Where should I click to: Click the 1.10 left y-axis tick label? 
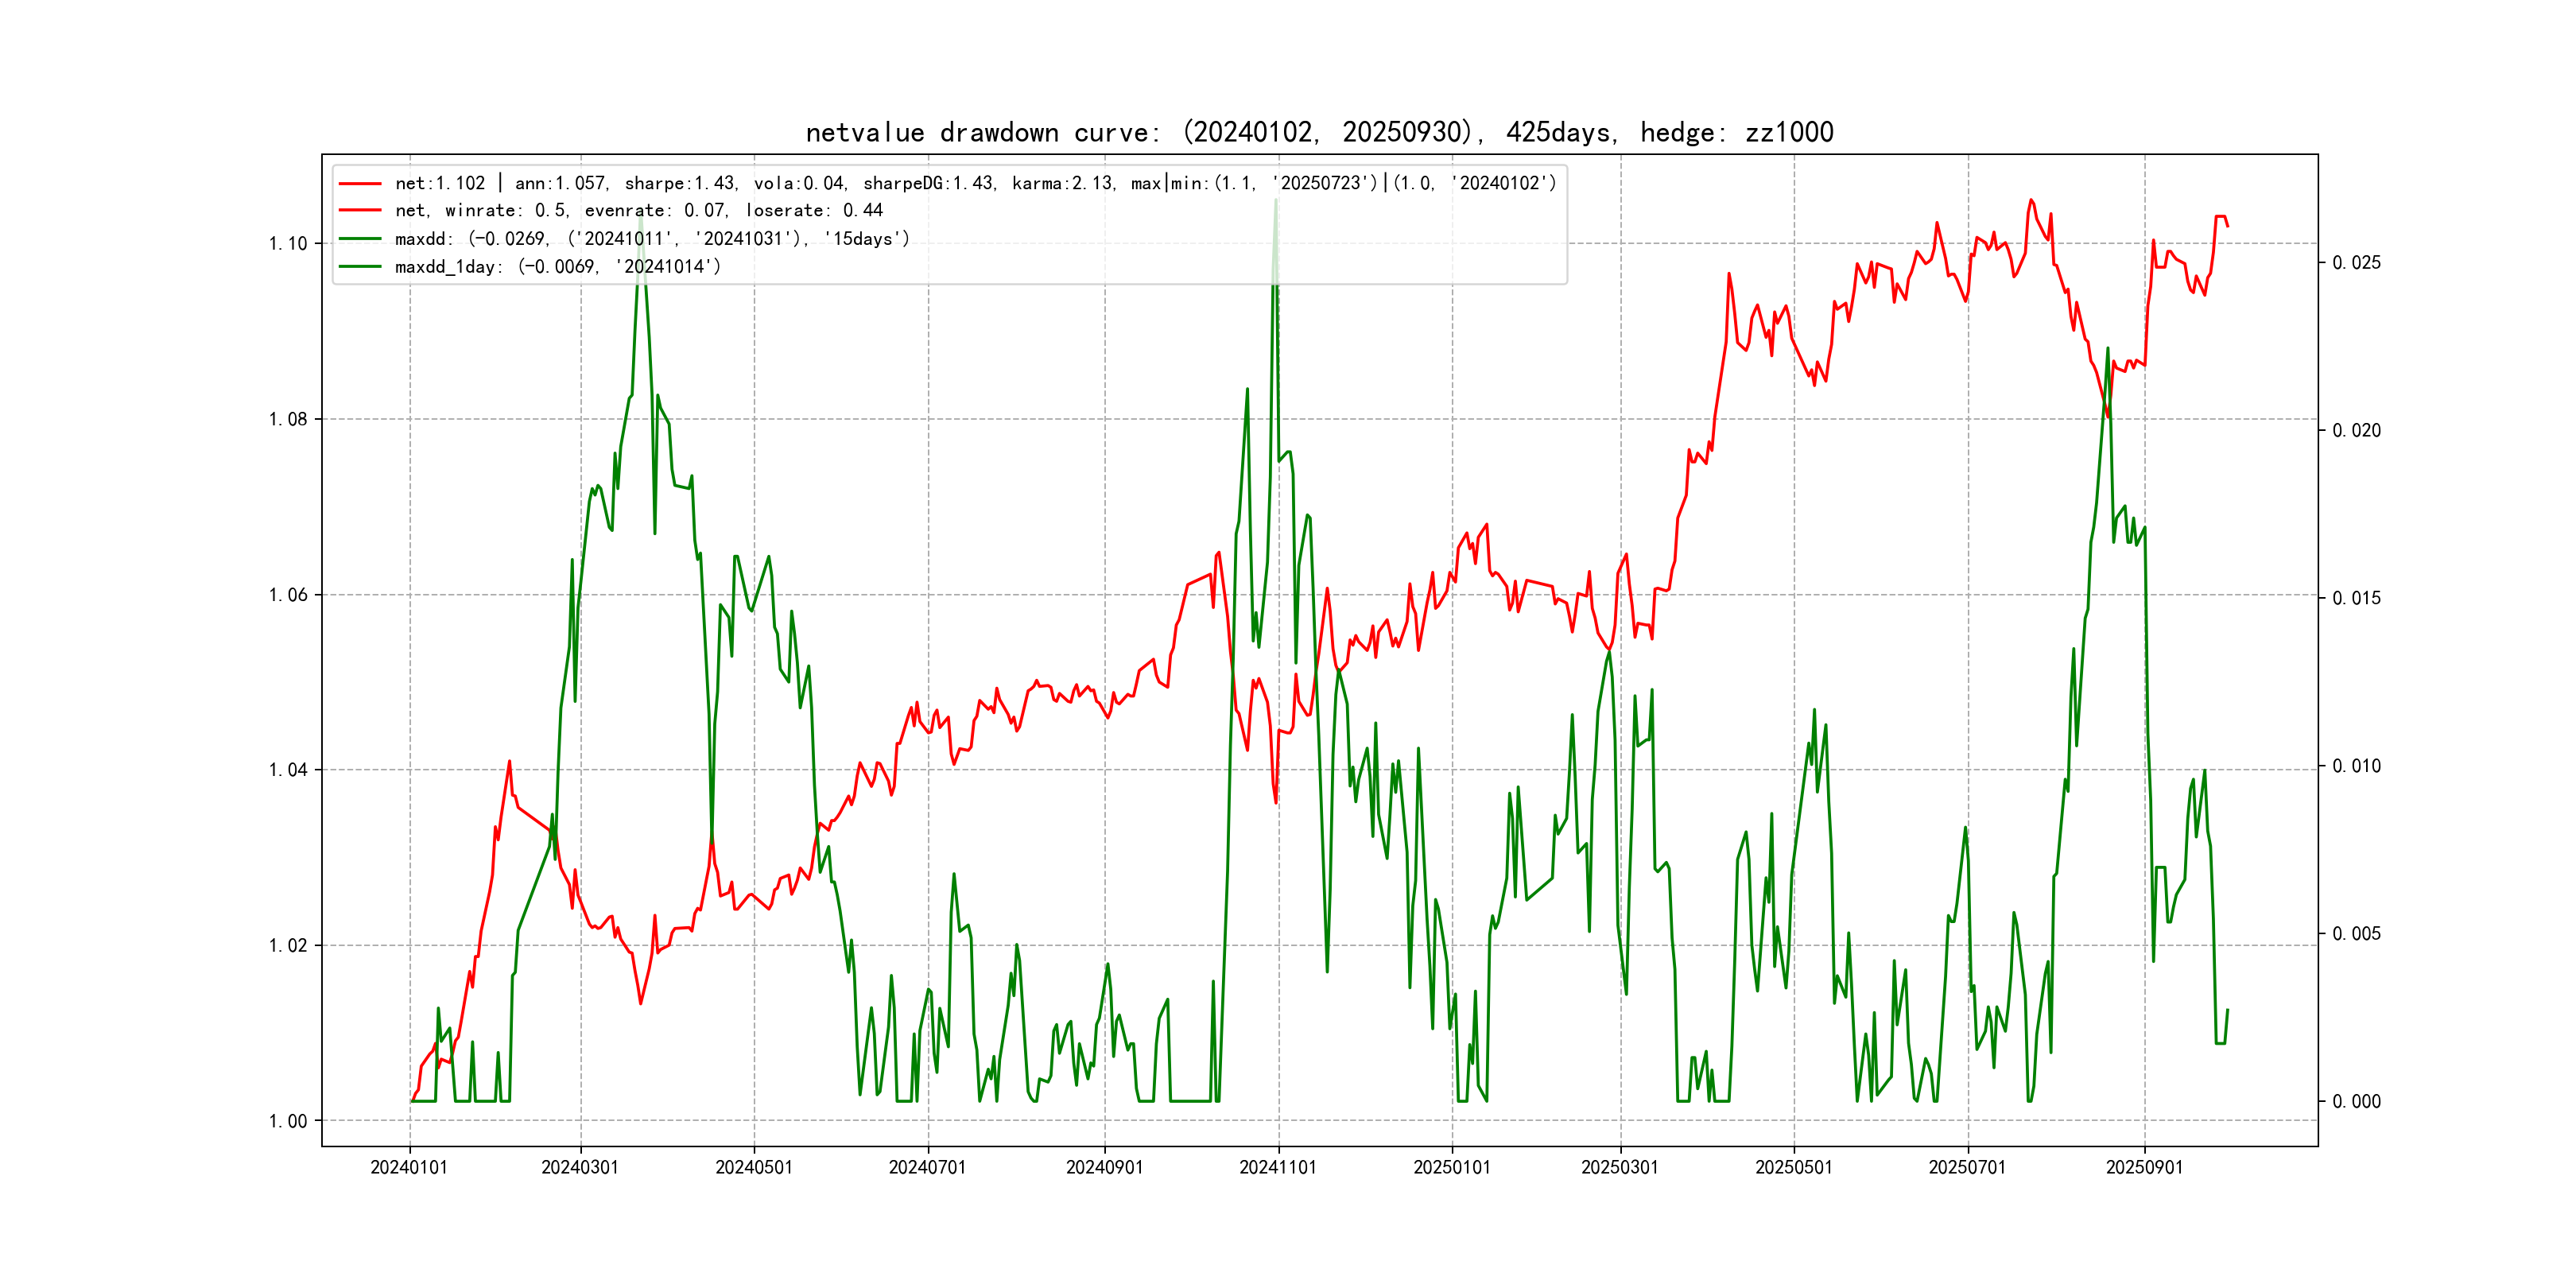pyautogui.click(x=288, y=244)
